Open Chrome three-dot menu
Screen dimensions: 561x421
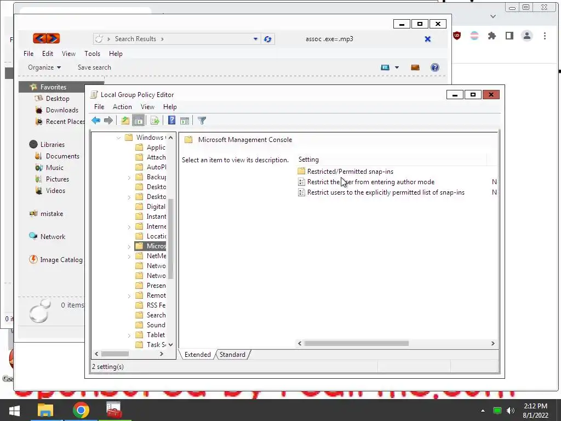tap(545, 36)
